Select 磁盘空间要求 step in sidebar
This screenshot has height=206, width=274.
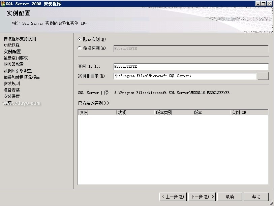point(16,58)
